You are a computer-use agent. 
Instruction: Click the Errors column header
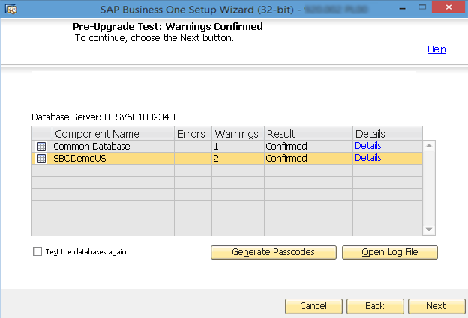(193, 134)
